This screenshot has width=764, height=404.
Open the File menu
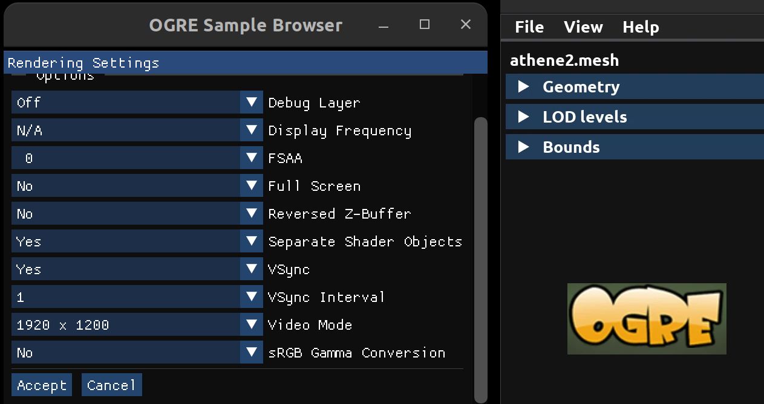529,27
